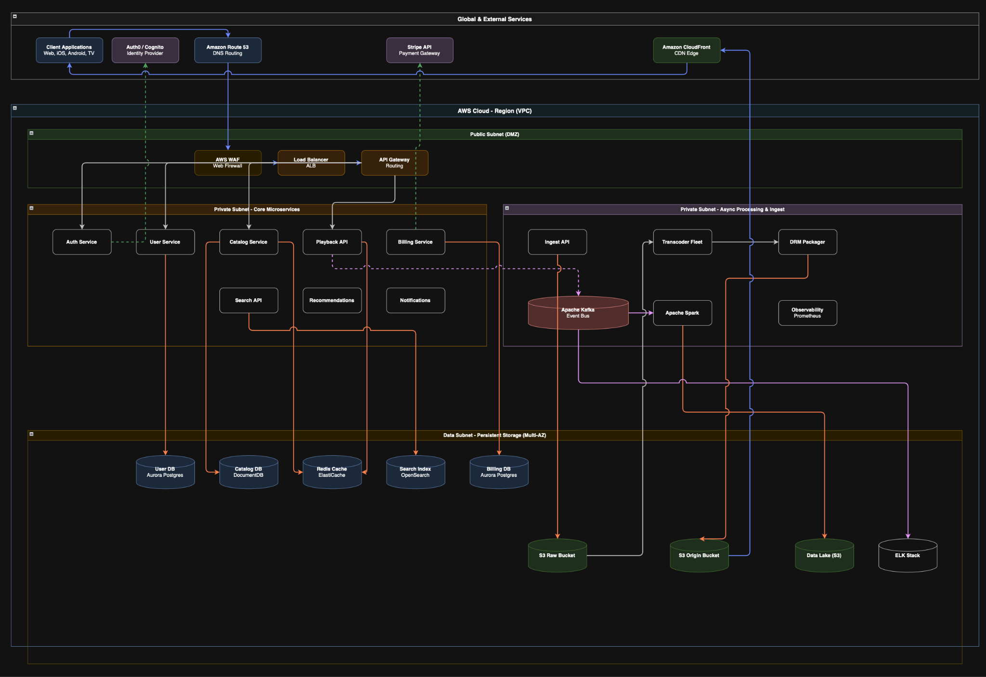Select the AWS WAF Web Firewall node
The image size is (986, 677).
pos(228,163)
